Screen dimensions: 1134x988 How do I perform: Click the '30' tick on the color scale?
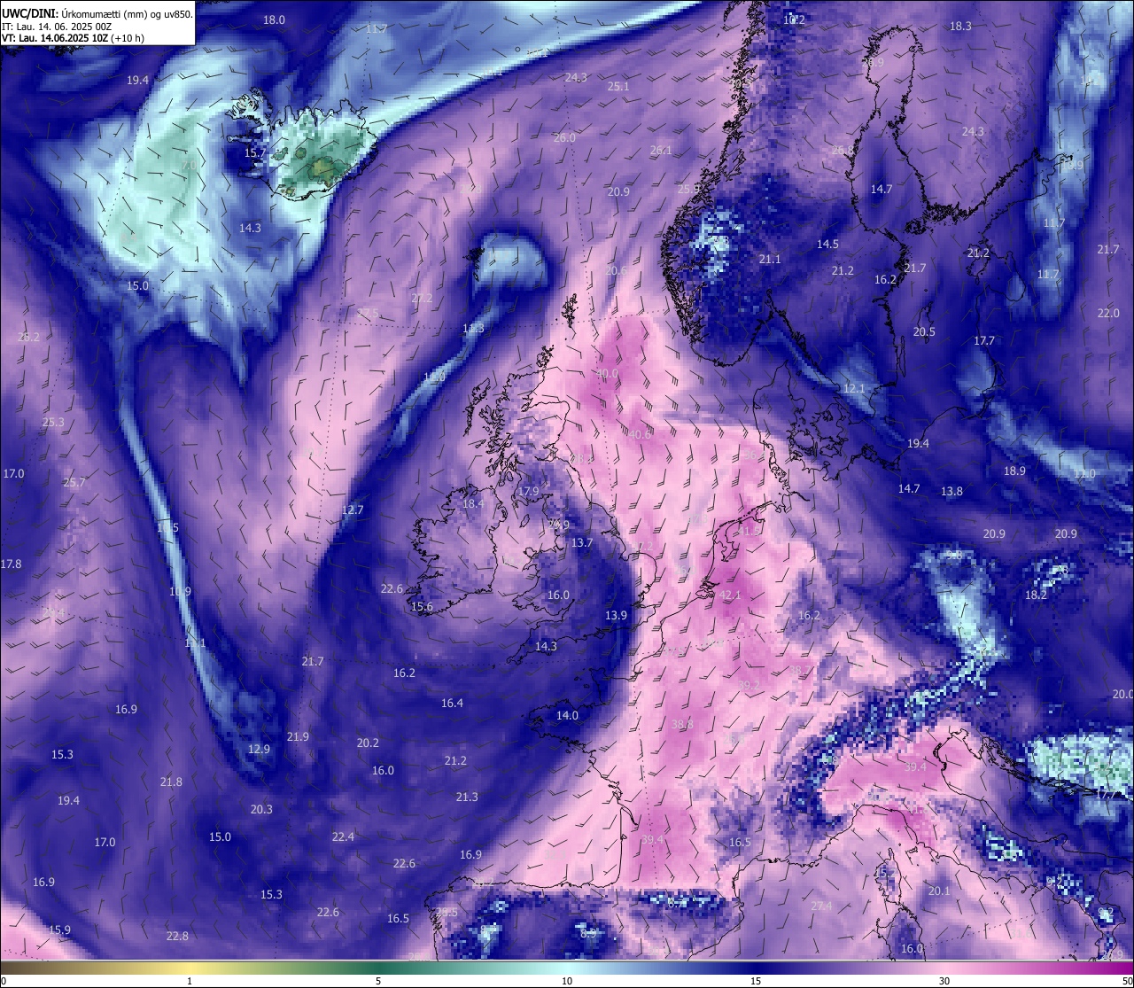(x=944, y=981)
